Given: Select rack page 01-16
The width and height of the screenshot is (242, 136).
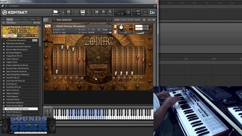Looking at the screenshot, I should (117, 20).
